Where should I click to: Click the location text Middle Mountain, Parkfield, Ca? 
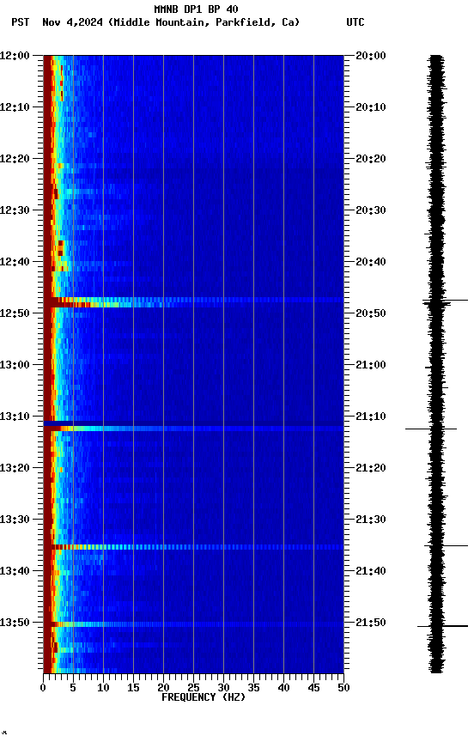pyautogui.click(x=204, y=22)
